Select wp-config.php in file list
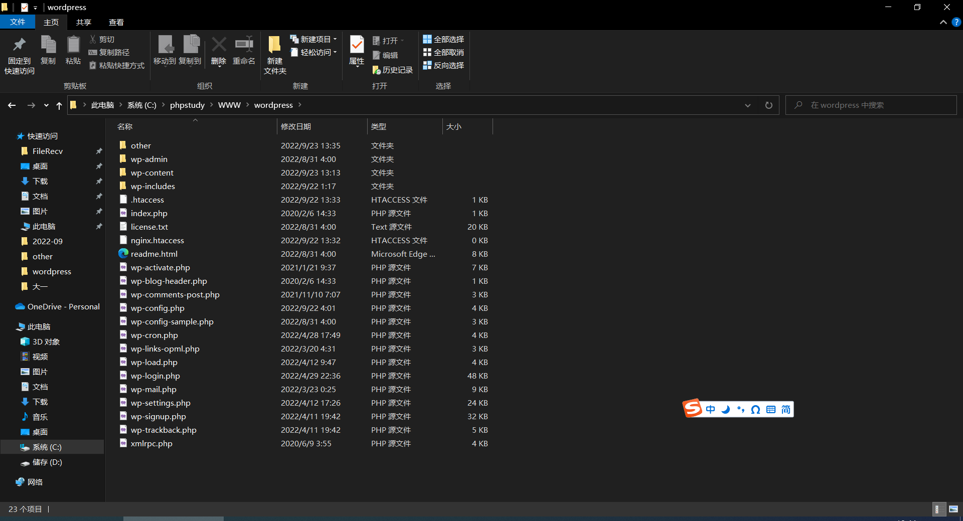Viewport: 963px width, 521px height. coord(157,308)
